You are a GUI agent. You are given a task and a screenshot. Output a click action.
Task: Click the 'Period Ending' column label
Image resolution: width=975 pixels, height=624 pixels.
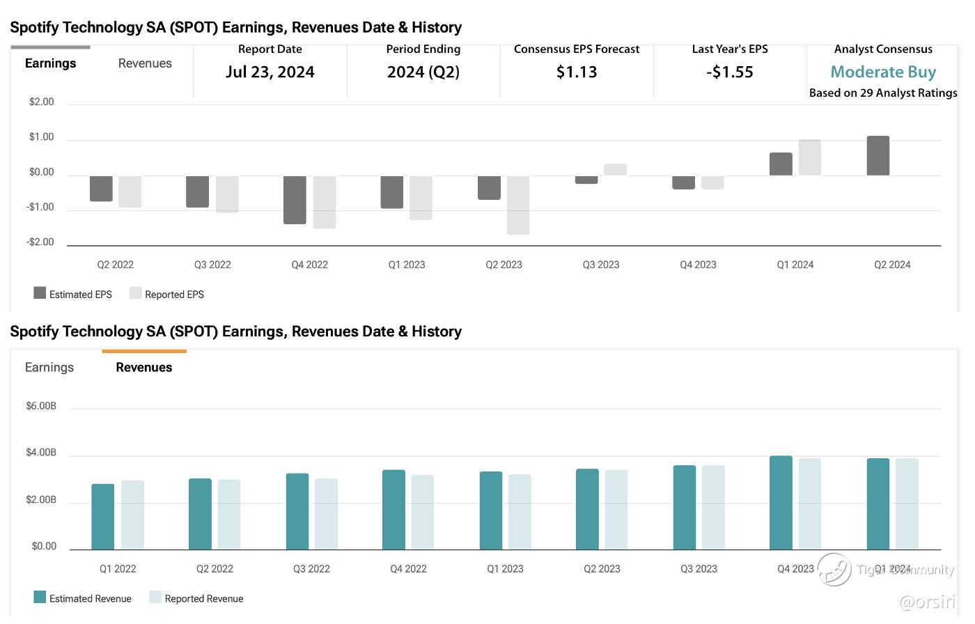(423, 49)
